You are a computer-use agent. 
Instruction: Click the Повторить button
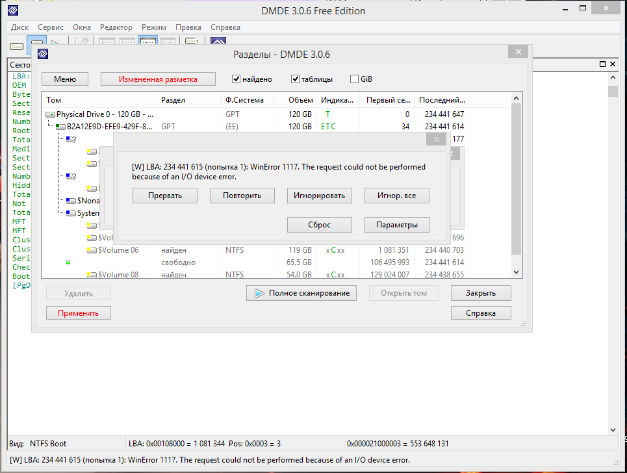point(242,196)
